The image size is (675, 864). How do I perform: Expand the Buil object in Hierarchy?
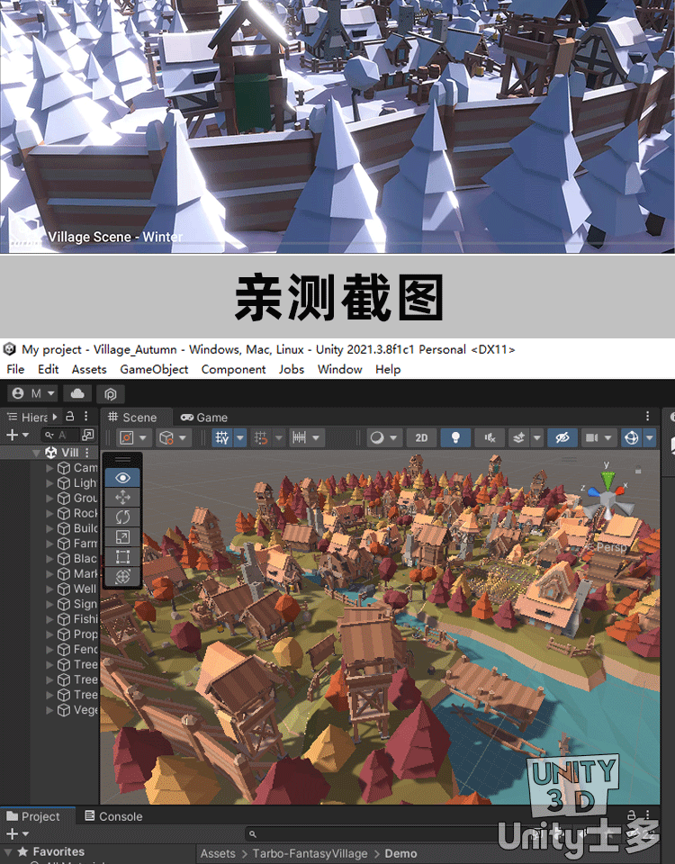pos(49,528)
